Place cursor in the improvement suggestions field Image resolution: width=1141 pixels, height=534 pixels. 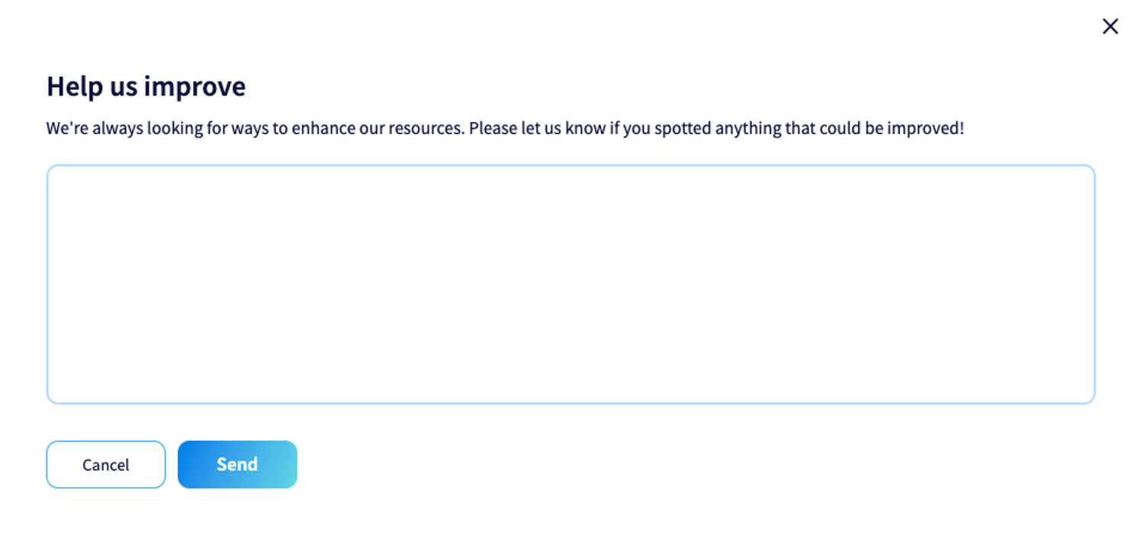click(x=570, y=284)
